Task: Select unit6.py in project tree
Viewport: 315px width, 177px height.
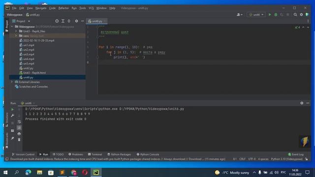Action: pyautogui.click(x=26, y=78)
